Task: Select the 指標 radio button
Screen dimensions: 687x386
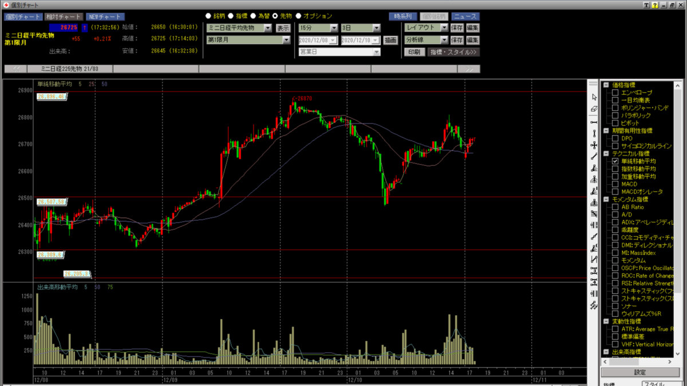Action: (231, 16)
